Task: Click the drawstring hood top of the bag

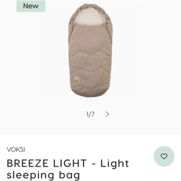Action: tap(90, 6)
